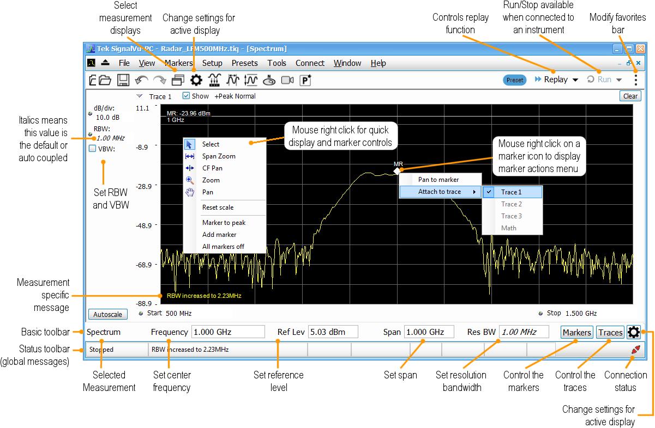This screenshot has width=655, height=428.
Task: Choose Pan to marker
Action: click(440, 180)
